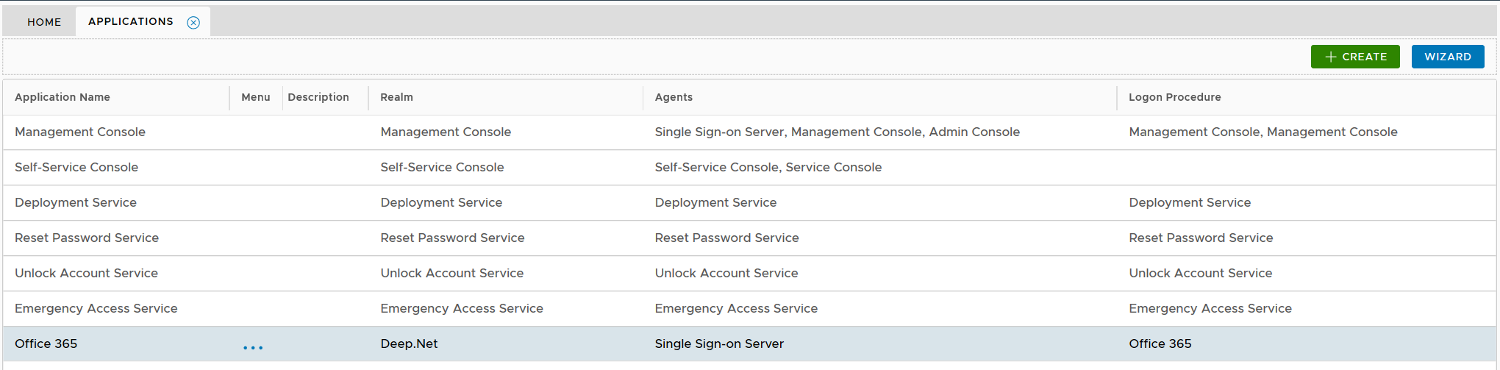Open the Office 365 row menu dots
1500x370 pixels.
pos(253,346)
